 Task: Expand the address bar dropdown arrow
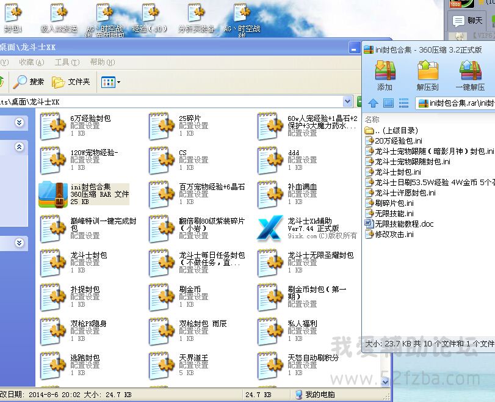347,102
